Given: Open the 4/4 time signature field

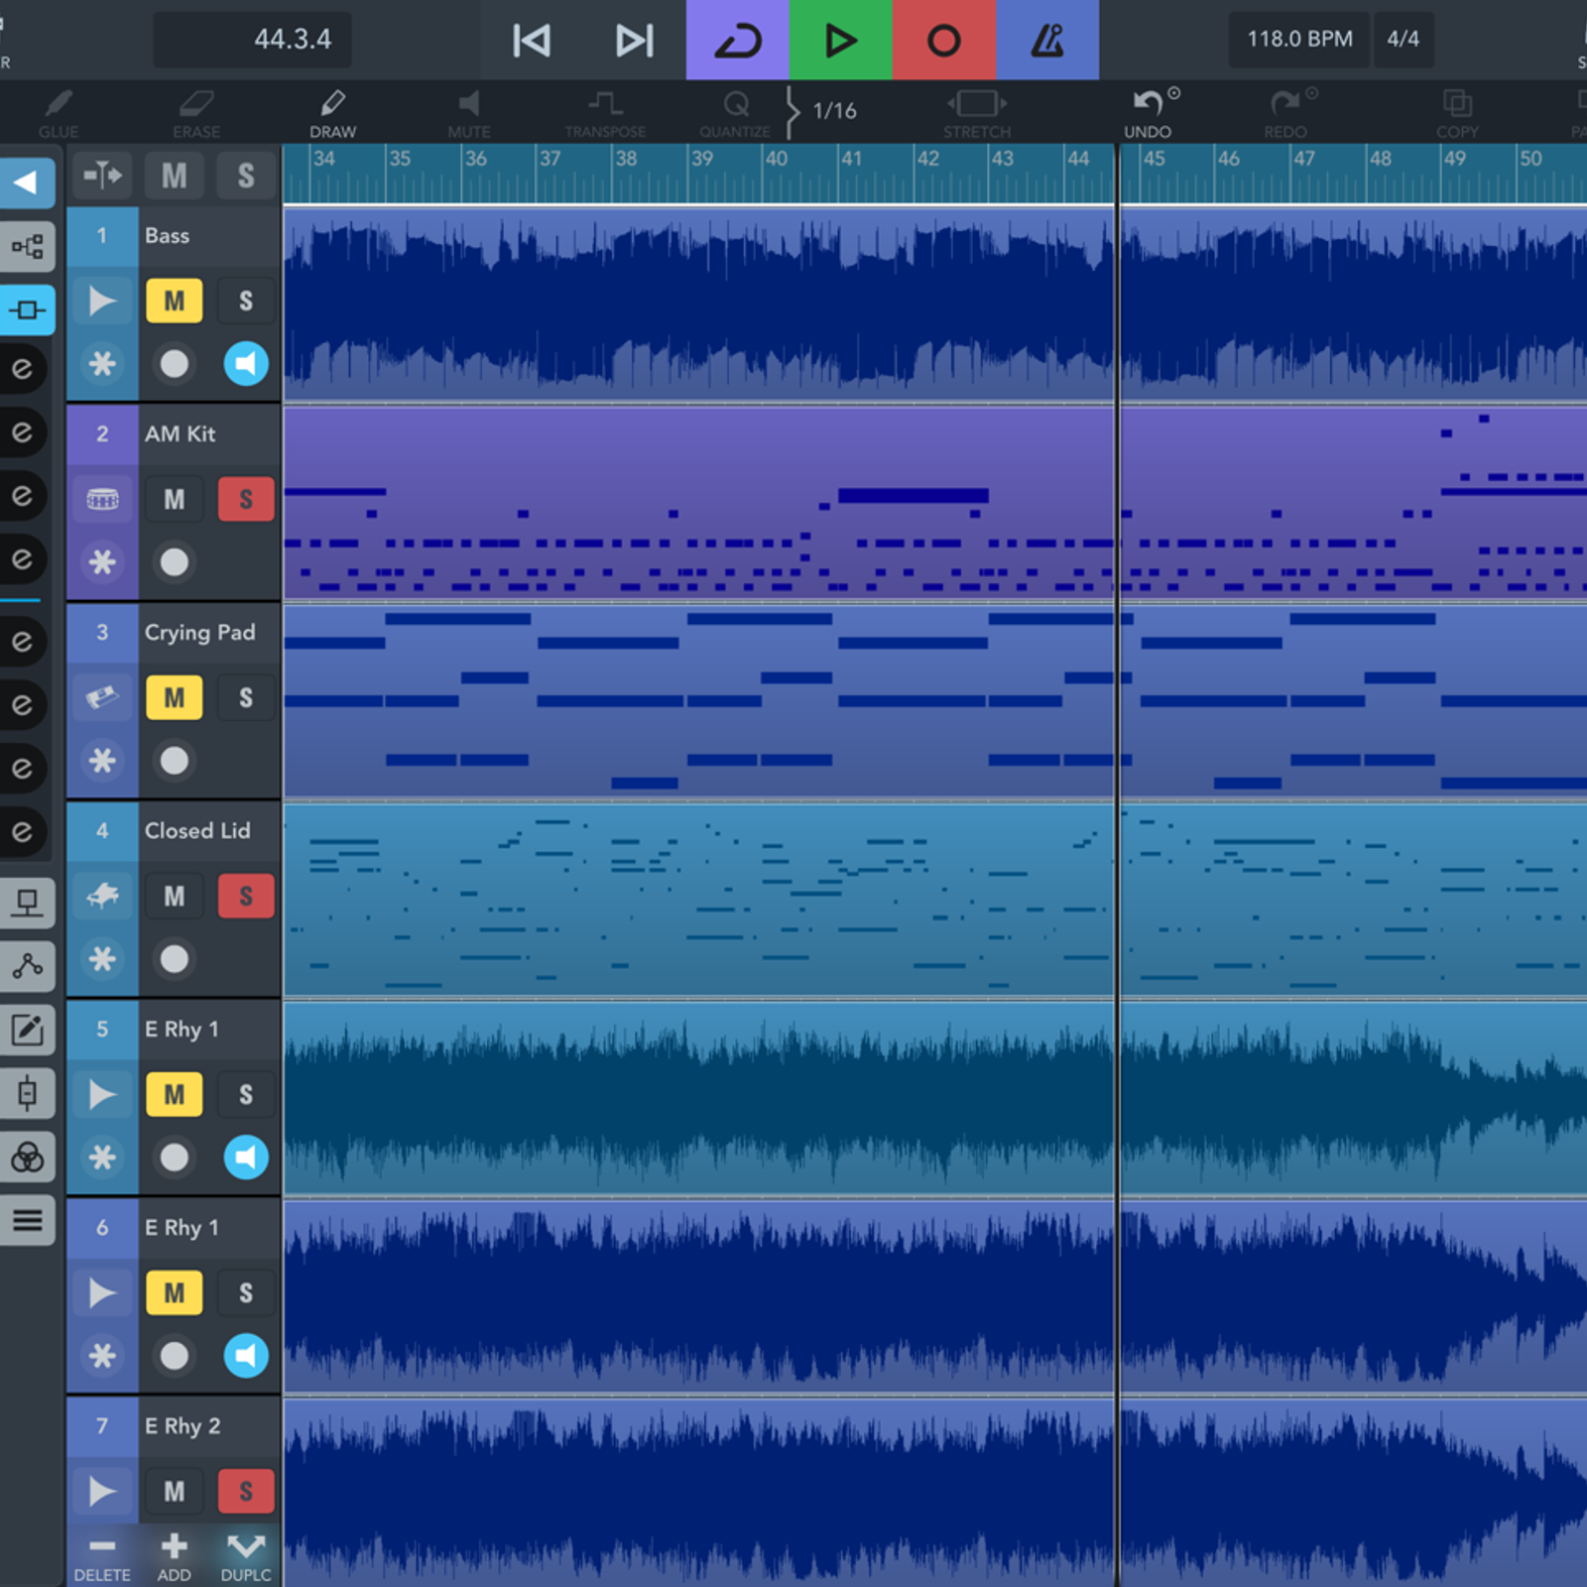Looking at the screenshot, I should click(1404, 40).
